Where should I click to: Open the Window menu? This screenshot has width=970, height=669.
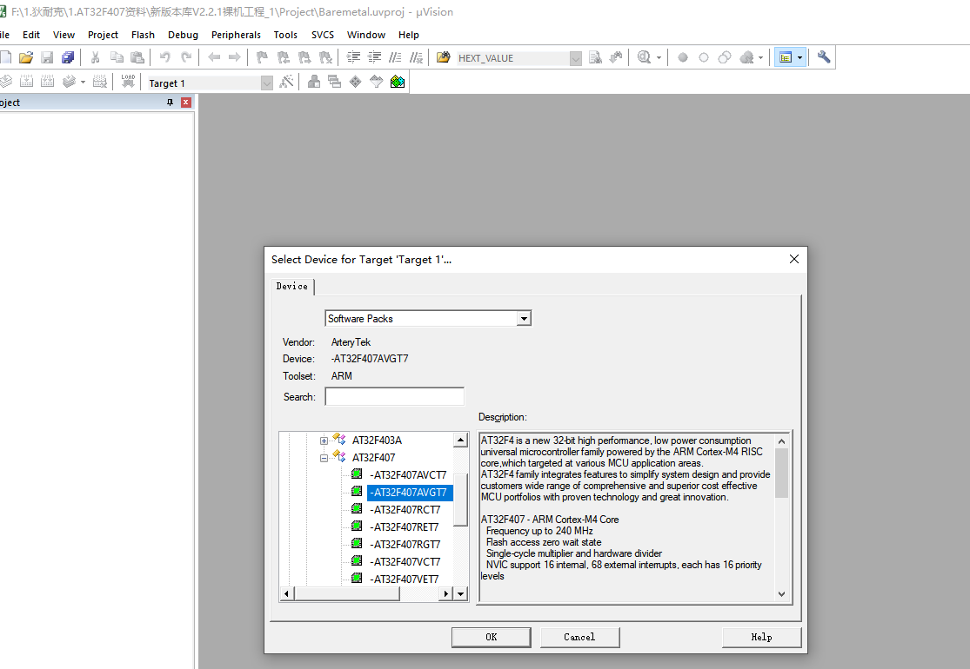(x=366, y=36)
